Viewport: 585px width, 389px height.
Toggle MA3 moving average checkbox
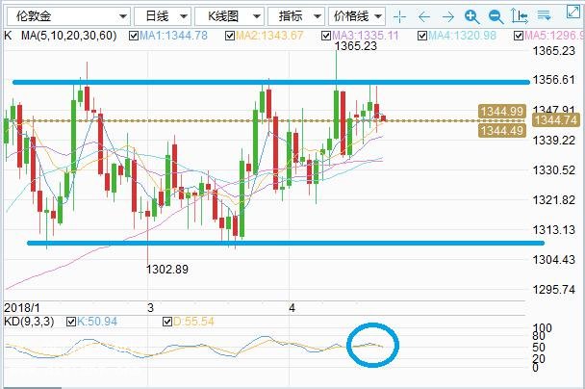pyautogui.click(x=326, y=36)
